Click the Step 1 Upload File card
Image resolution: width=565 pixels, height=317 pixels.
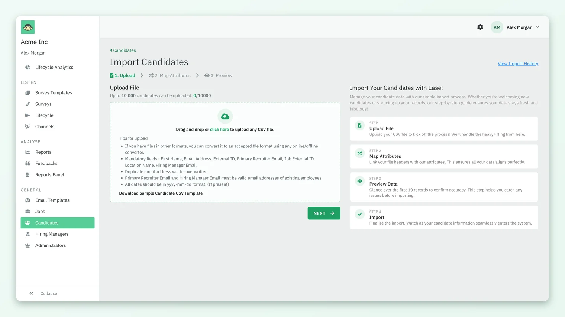[x=444, y=129]
